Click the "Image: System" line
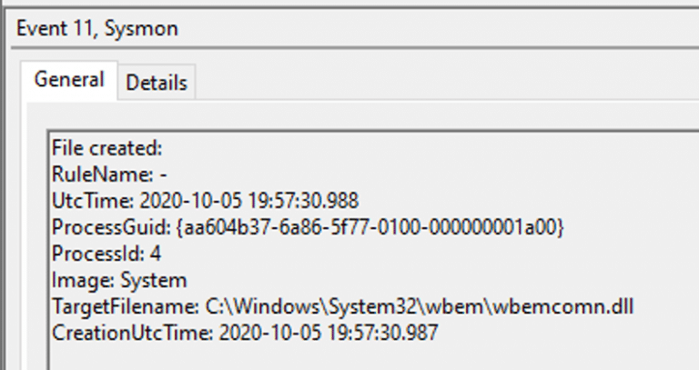The height and width of the screenshot is (370, 699). tap(119, 281)
